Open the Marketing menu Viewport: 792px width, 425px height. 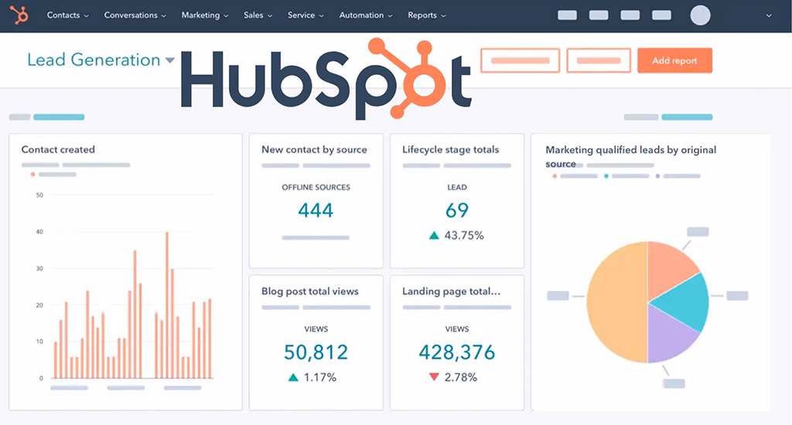point(204,15)
